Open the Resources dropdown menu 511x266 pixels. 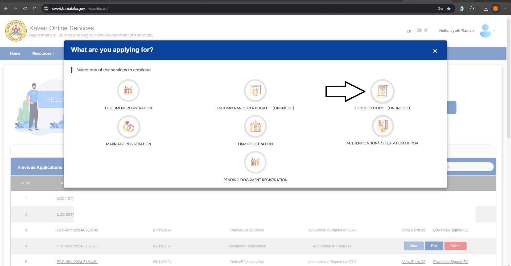click(x=43, y=53)
